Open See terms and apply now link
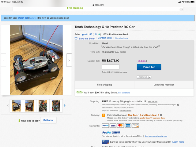The image size is (196, 147). coord(156,136)
